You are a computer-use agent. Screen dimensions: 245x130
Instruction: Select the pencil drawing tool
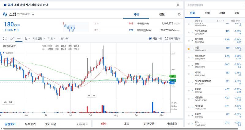[x=12, y=39]
